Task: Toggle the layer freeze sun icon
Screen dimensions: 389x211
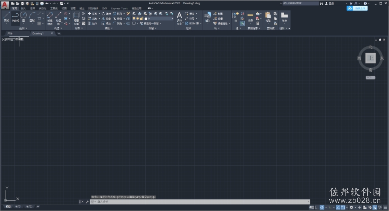Action: tap(138, 19)
